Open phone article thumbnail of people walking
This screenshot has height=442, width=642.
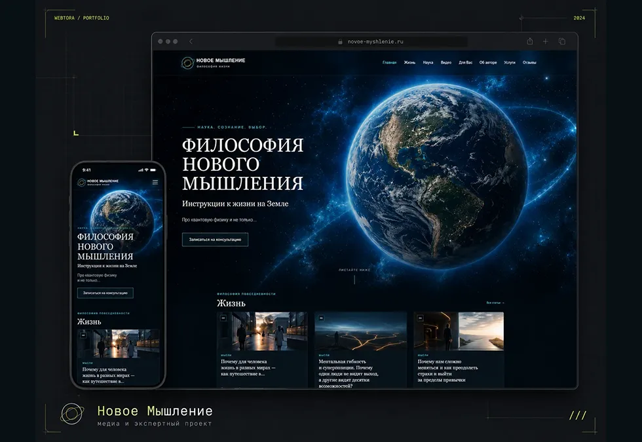(119, 344)
